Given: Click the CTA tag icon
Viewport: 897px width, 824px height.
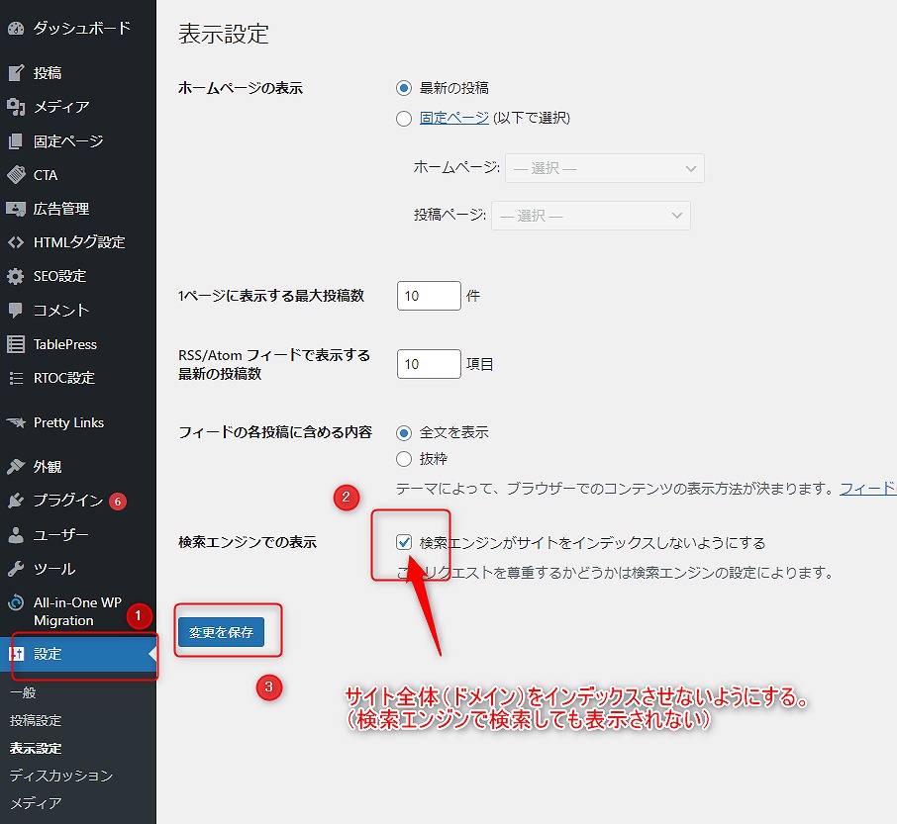Looking at the screenshot, I should point(15,175).
